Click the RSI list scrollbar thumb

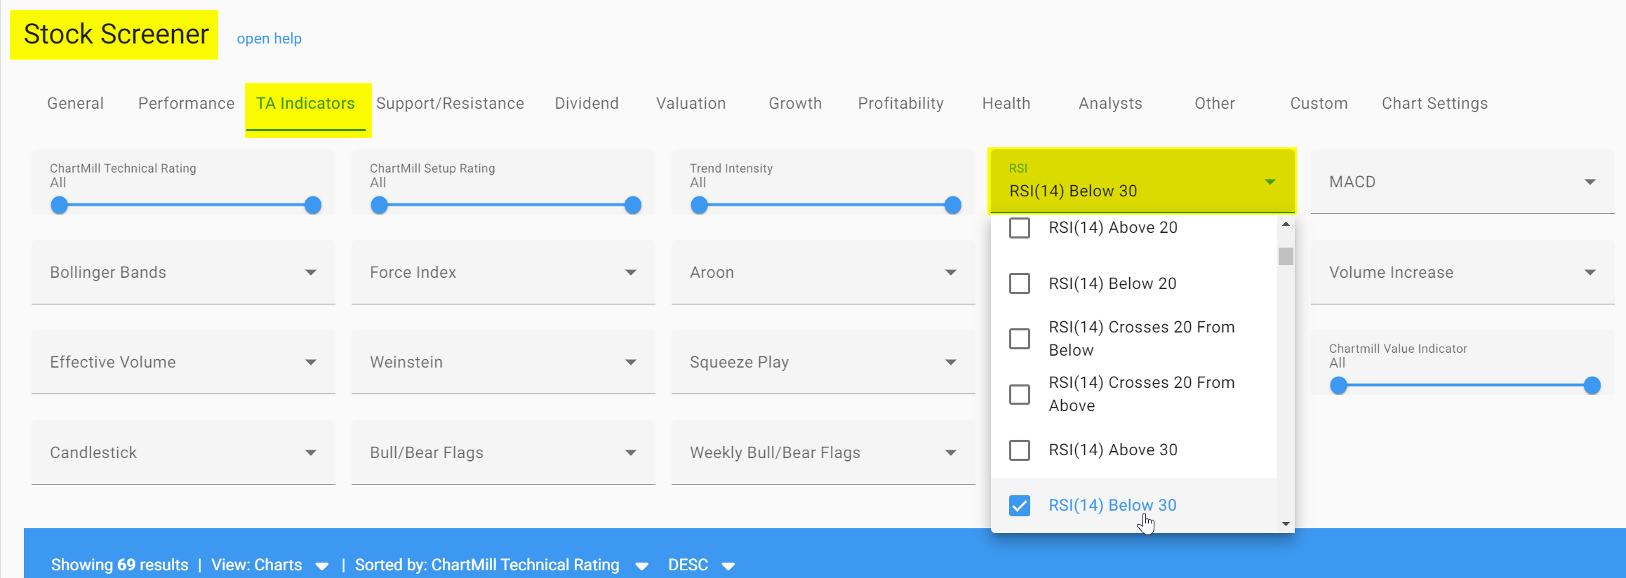[1286, 256]
